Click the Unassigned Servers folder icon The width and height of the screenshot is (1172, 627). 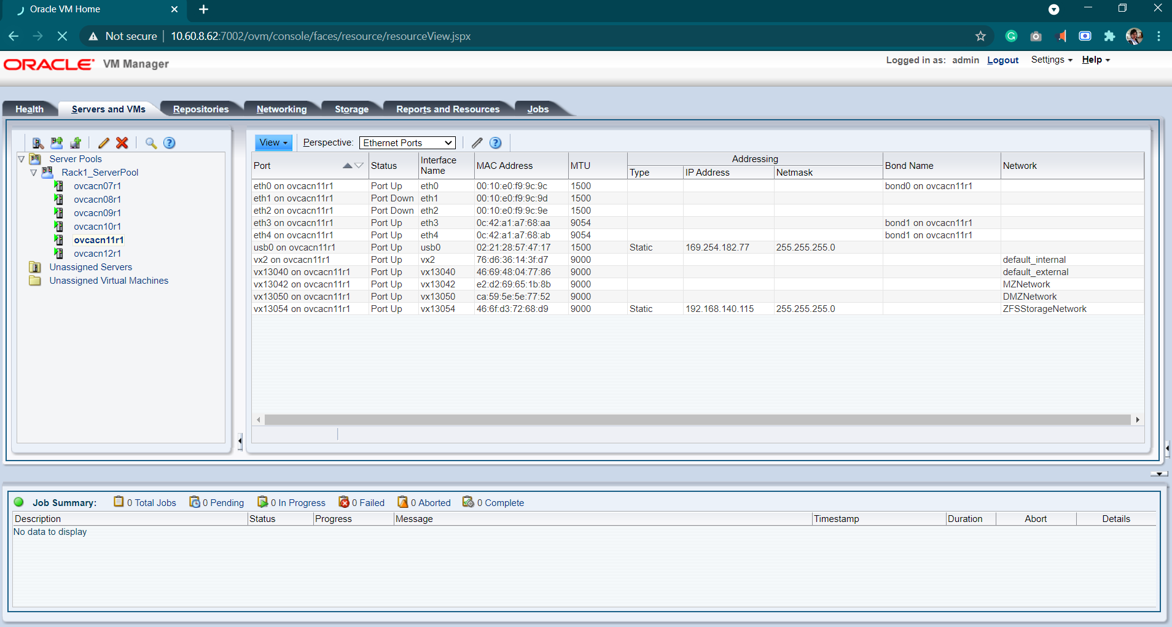36,267
